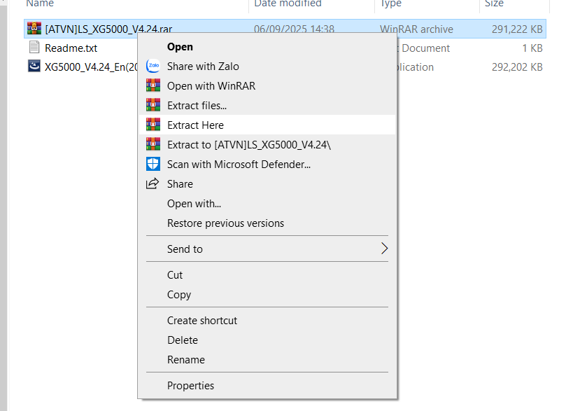Click the XG5000 application file icon
Image resolution: width=573 pixels, height=411 pixels.
pyautogui.click(x=34, y=67)
